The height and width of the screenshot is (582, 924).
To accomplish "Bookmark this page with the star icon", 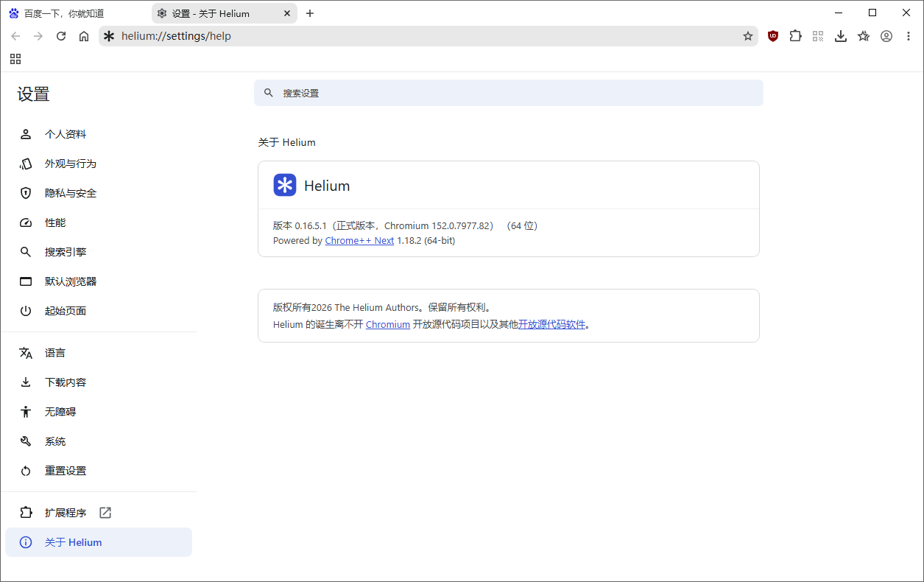I will pos(748,36).
